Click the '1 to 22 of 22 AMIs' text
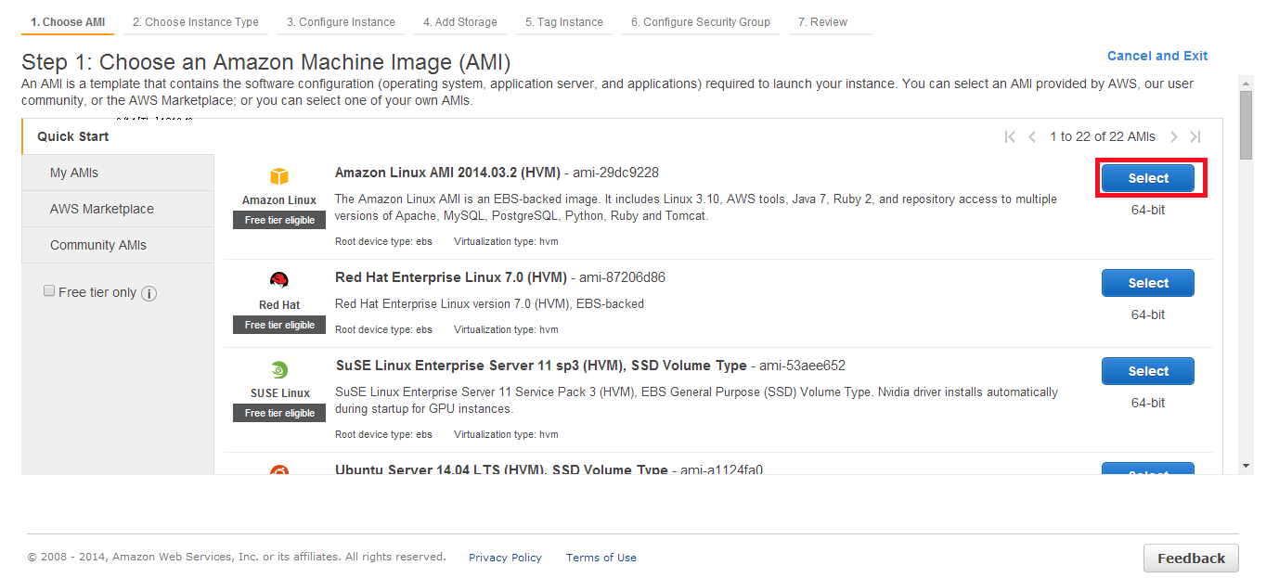The image size is (1266, 578). coord(1103,136)
